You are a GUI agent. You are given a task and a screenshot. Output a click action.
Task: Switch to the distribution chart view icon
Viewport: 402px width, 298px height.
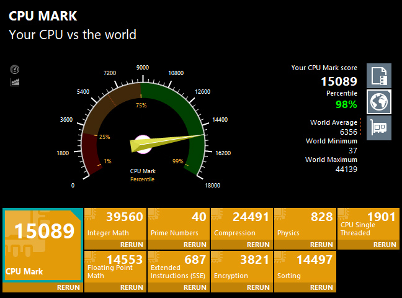tap(15, 82)
